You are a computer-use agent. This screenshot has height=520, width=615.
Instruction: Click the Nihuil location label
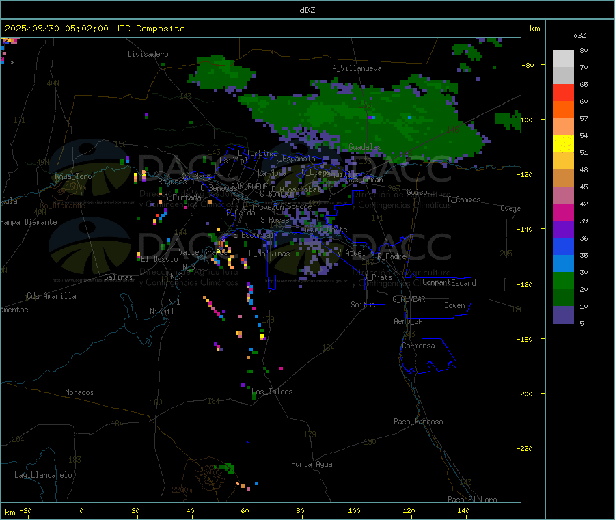click(161, 312)
